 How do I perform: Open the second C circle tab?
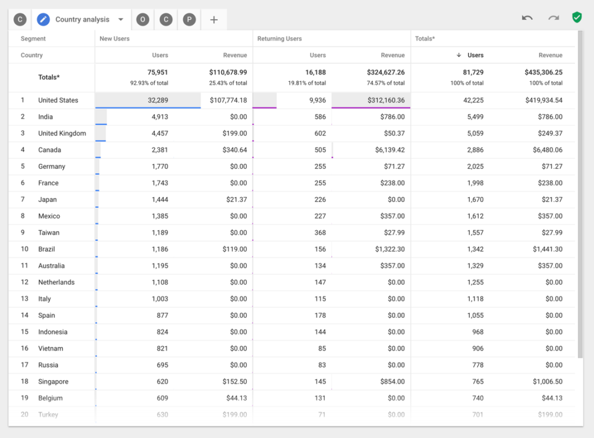coord(166,20)
